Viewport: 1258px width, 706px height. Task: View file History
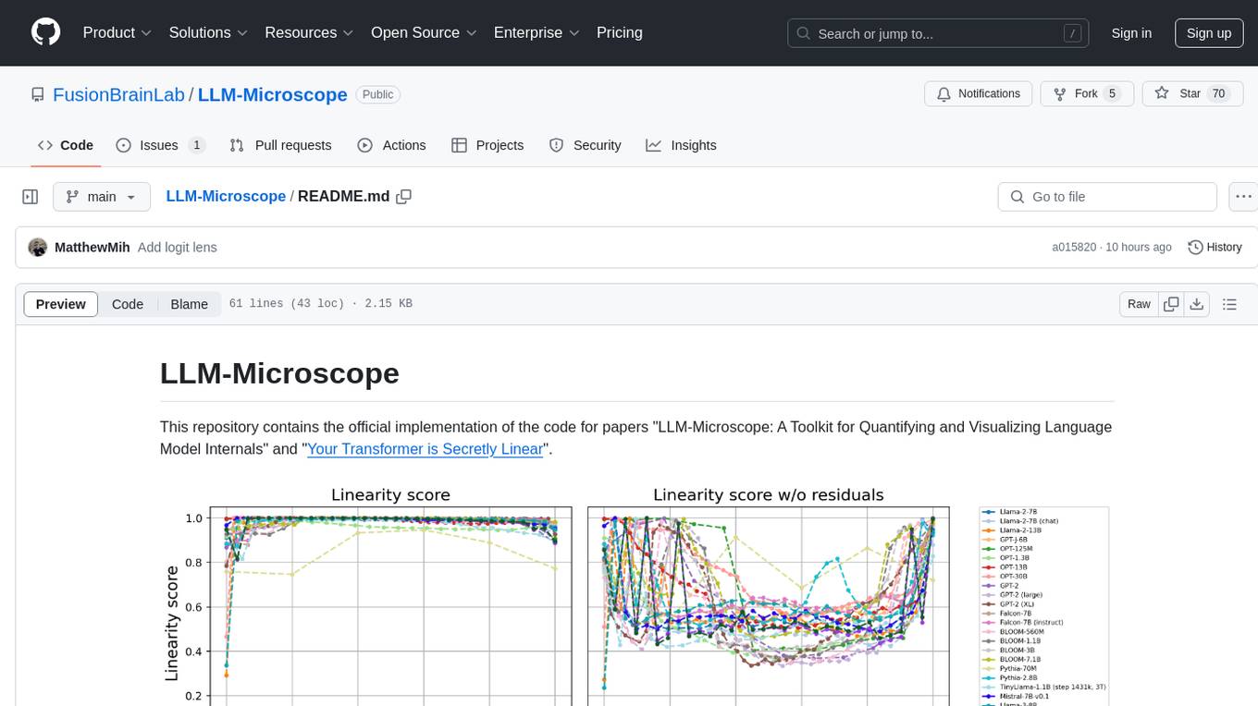[x=1215, y=248]
